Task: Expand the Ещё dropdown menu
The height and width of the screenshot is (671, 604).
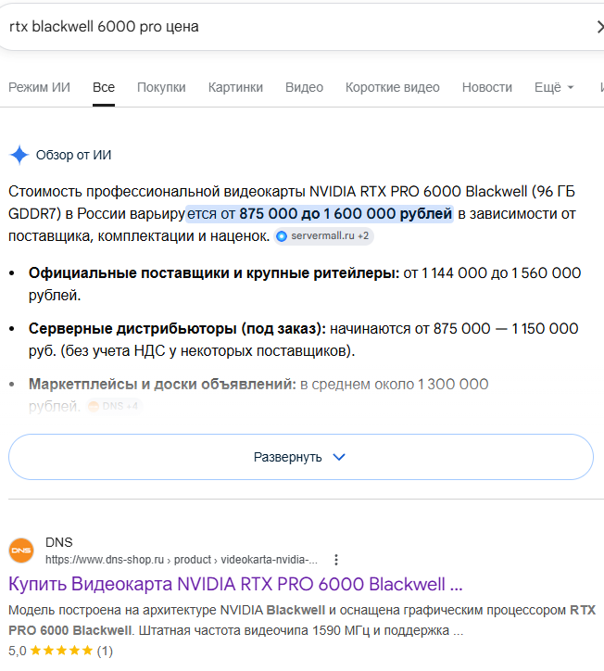Action: (554, 87)
